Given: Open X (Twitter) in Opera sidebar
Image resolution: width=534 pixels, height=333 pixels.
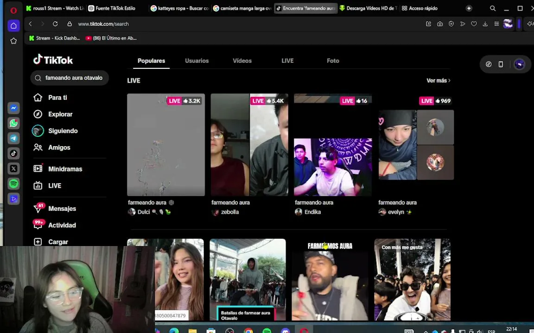Looking at the screenshot, I should click(x=13, y=168).
